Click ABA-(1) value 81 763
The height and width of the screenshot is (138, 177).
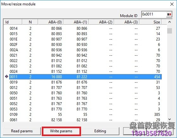82,98
